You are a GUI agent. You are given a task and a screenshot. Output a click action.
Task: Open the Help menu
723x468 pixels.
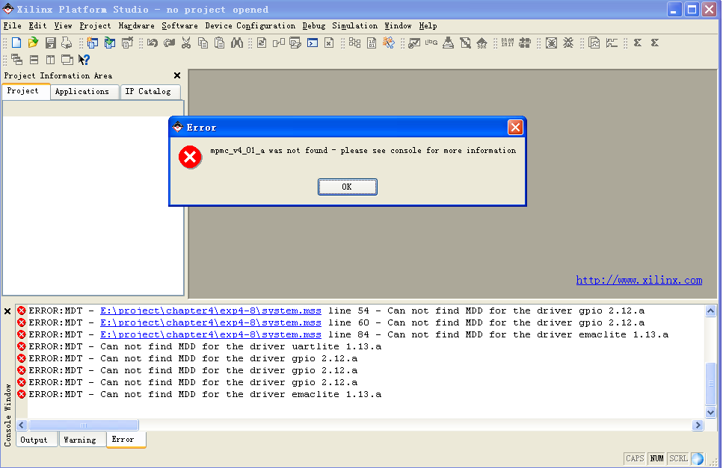click(428, 26)
